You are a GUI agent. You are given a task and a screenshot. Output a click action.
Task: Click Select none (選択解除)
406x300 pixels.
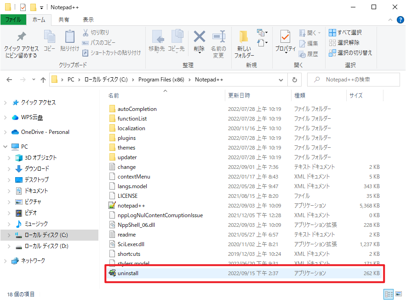[x=344, y=42]
